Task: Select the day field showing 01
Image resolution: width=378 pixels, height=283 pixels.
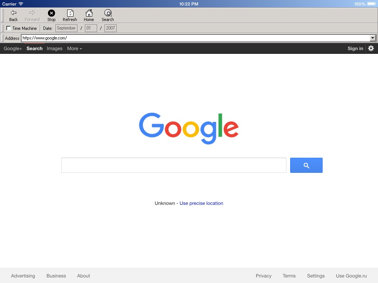Action: click(91, 28)
